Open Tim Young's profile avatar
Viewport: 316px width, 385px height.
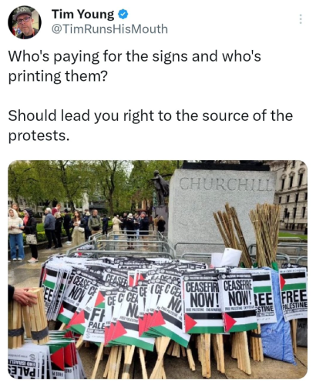[25, 22]
